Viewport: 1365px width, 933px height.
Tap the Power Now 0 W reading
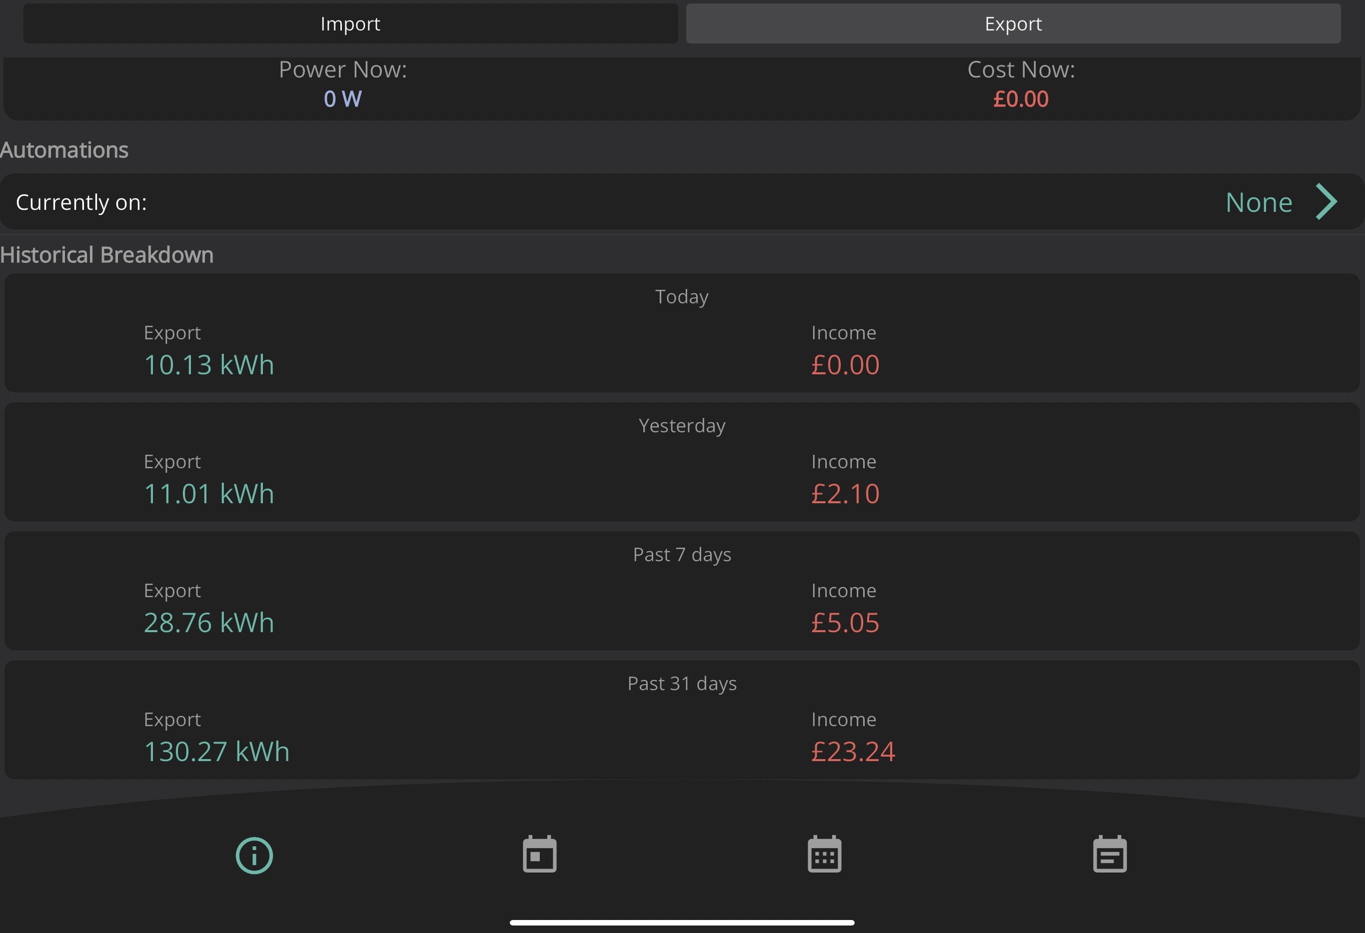click(x=343, y=98)
